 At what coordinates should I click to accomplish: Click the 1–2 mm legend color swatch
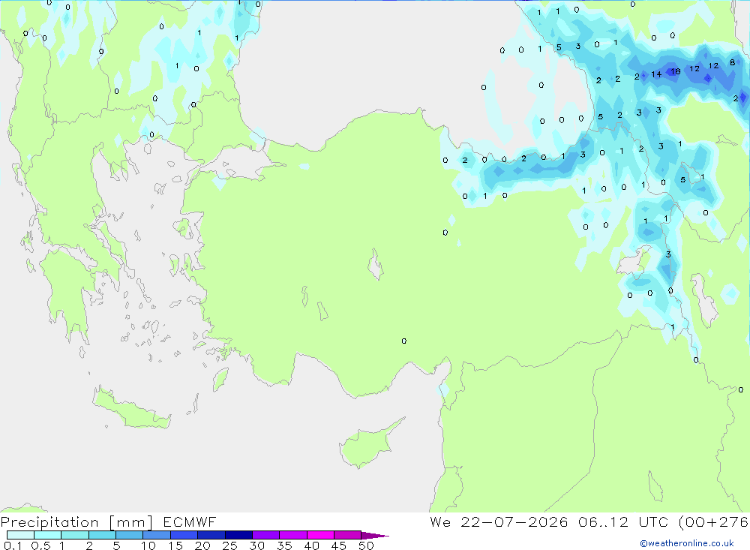coord(75,535)
